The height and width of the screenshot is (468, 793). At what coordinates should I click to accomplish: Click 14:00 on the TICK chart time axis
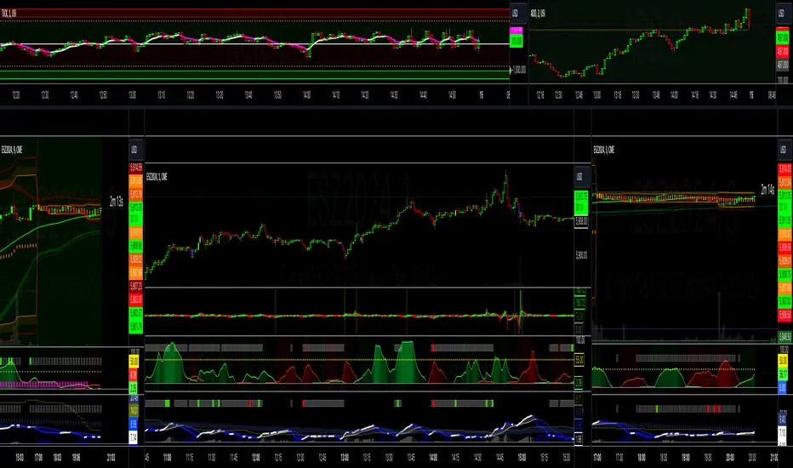[x=306, y=94]
